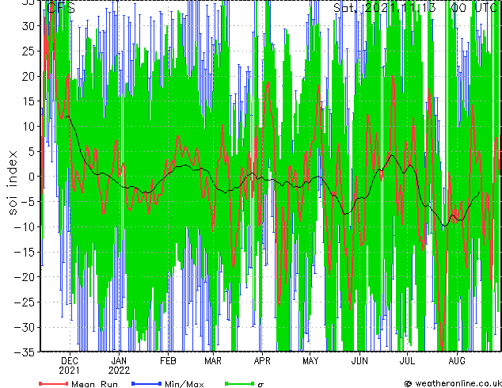
Task: Click the green sigma legend line
Action: pyautogui.click(x=240, y=383)
